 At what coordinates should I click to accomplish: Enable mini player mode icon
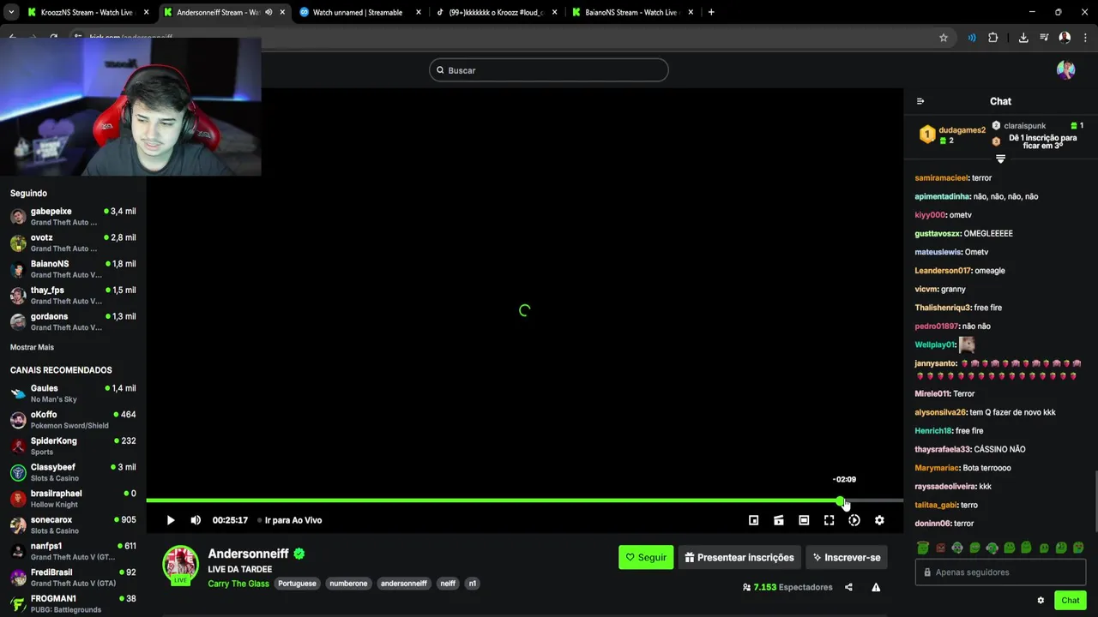click(753, 520)
